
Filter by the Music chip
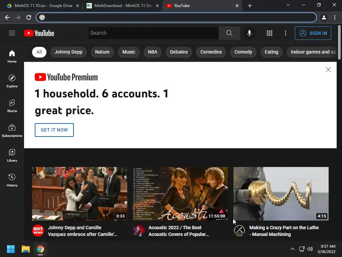click(129, 52)
